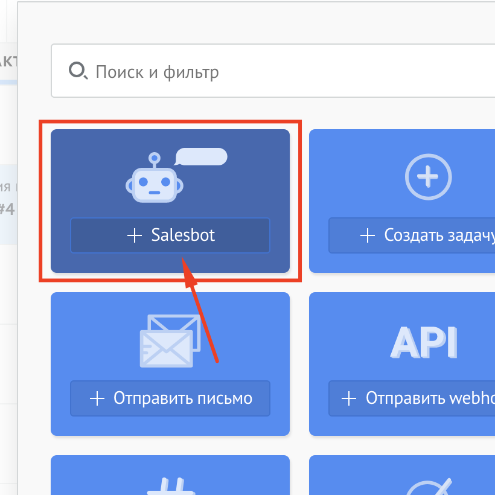Click the API icon on the webhook card
The width and height of the screenshot is (495, 495).
tap(424, 342)
